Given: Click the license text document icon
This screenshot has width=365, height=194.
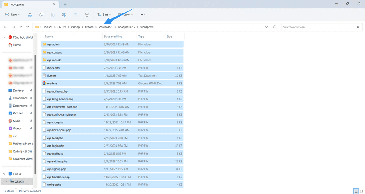Looking at the screenshot, I should click(x=44, y=75).
